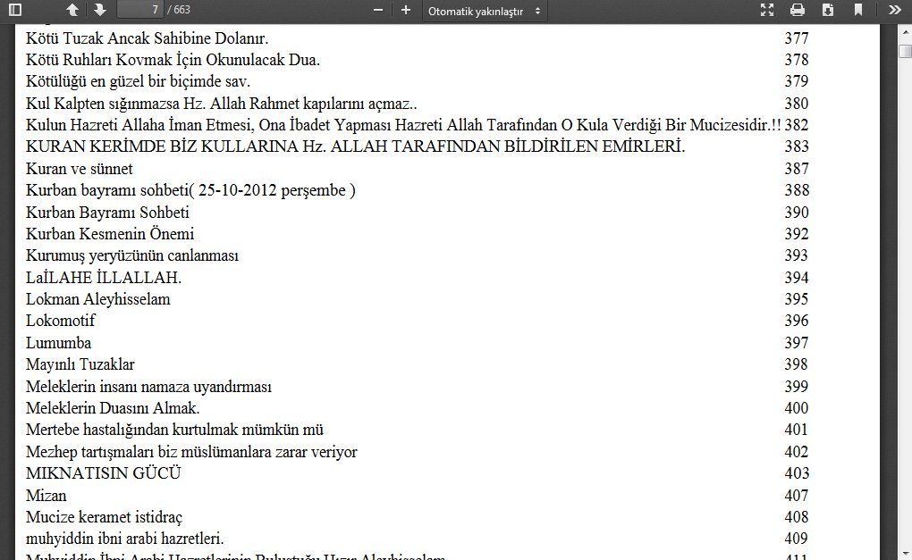Open the 'Kuran ve sünnet' entry
This screenshot has width=912, height=560.
click(x=80, y=169)
